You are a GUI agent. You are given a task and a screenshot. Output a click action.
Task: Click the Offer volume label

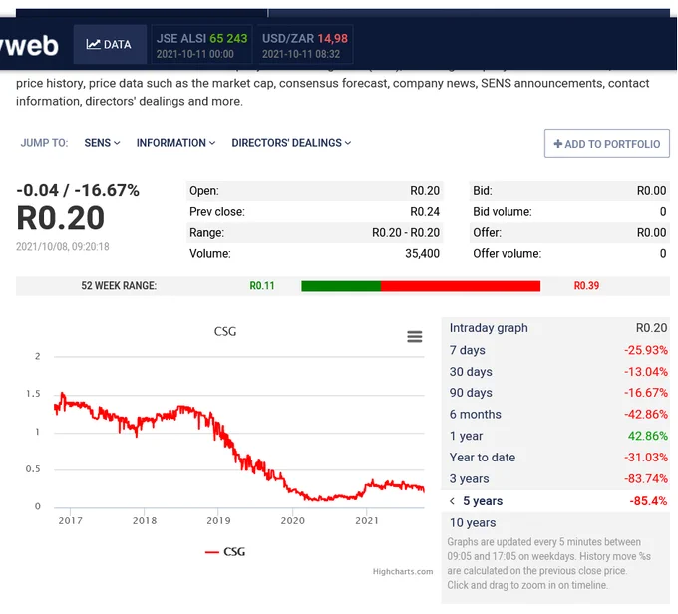(507, 254)
